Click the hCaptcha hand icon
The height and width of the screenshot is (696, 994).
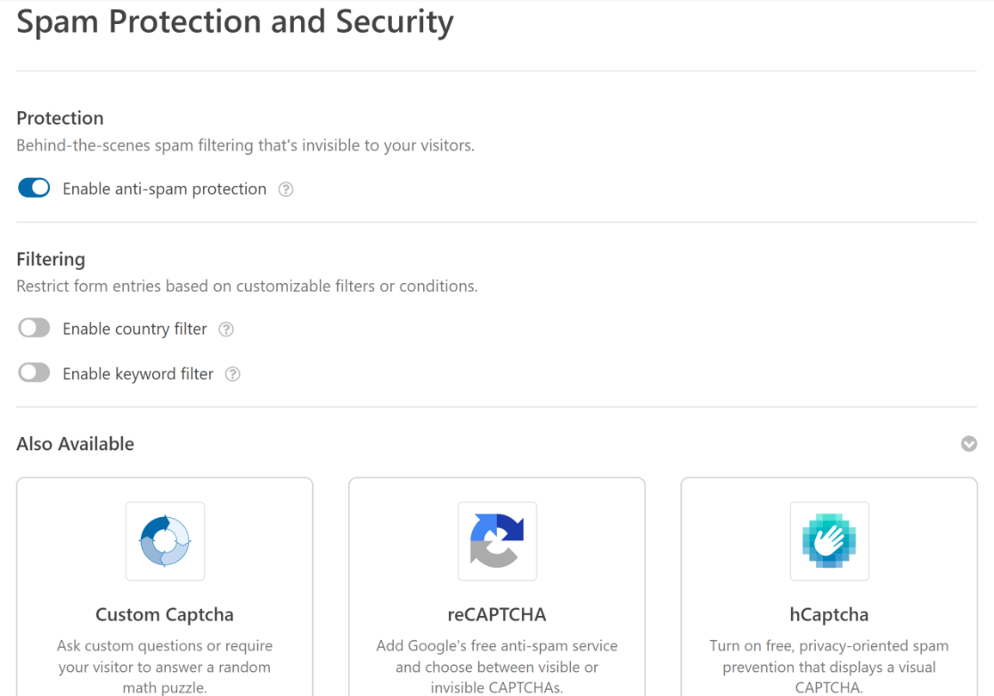coord(829,541)
